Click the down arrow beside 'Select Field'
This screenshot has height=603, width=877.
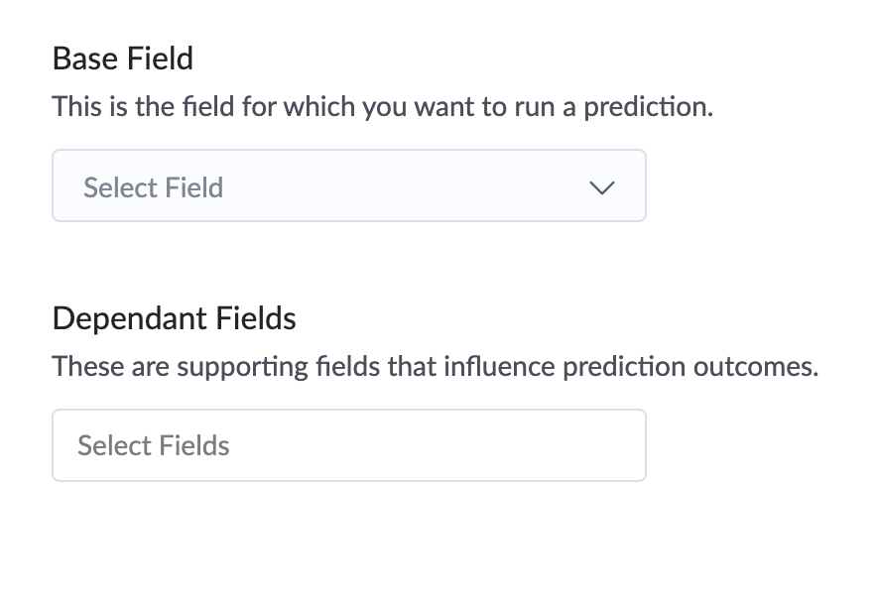click(602, 187)
